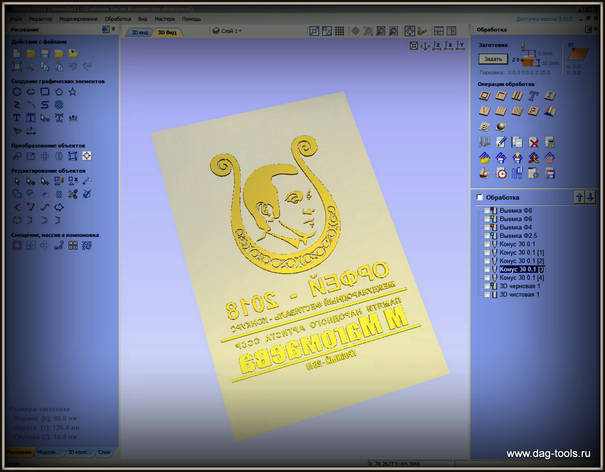Click the Доступна версия 9.015 link

(544, 19)
